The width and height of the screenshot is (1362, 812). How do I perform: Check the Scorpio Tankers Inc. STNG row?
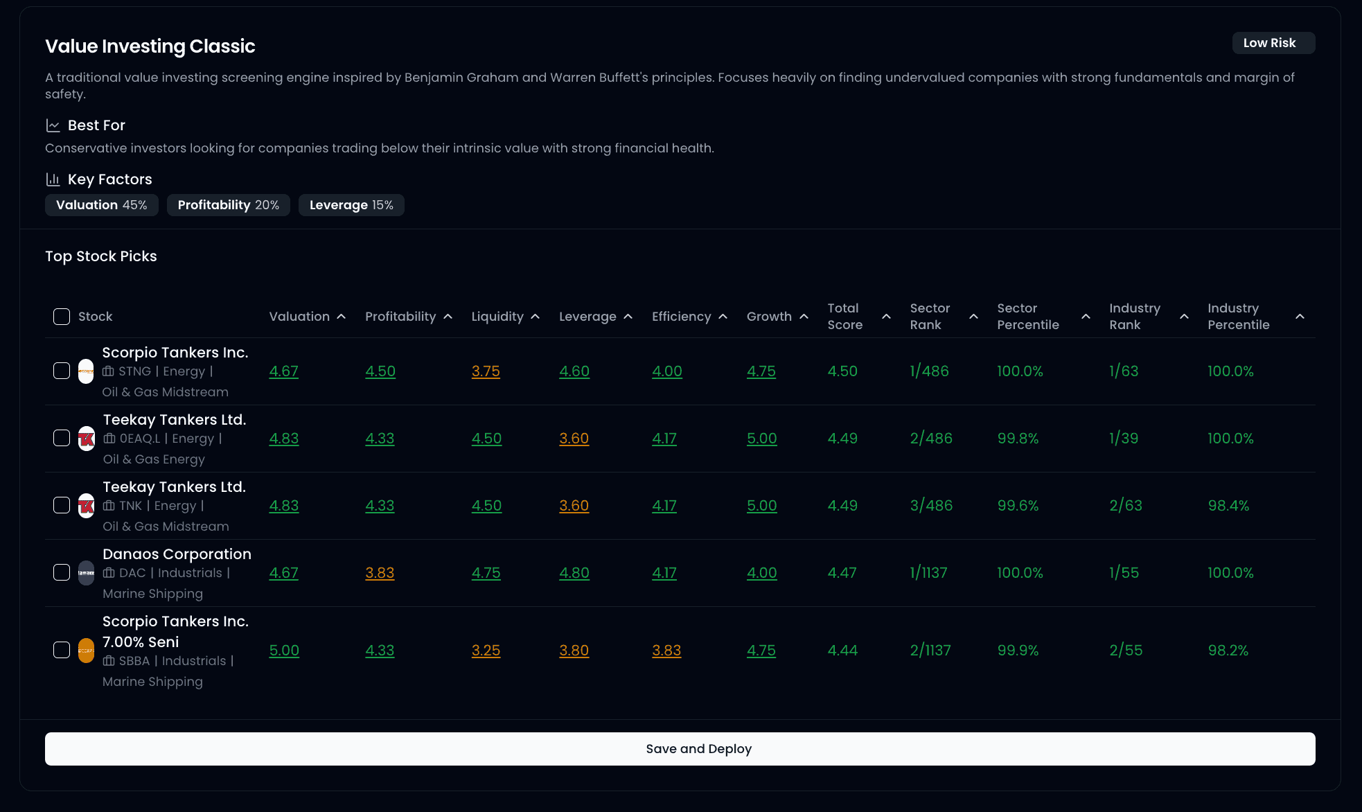62,371
